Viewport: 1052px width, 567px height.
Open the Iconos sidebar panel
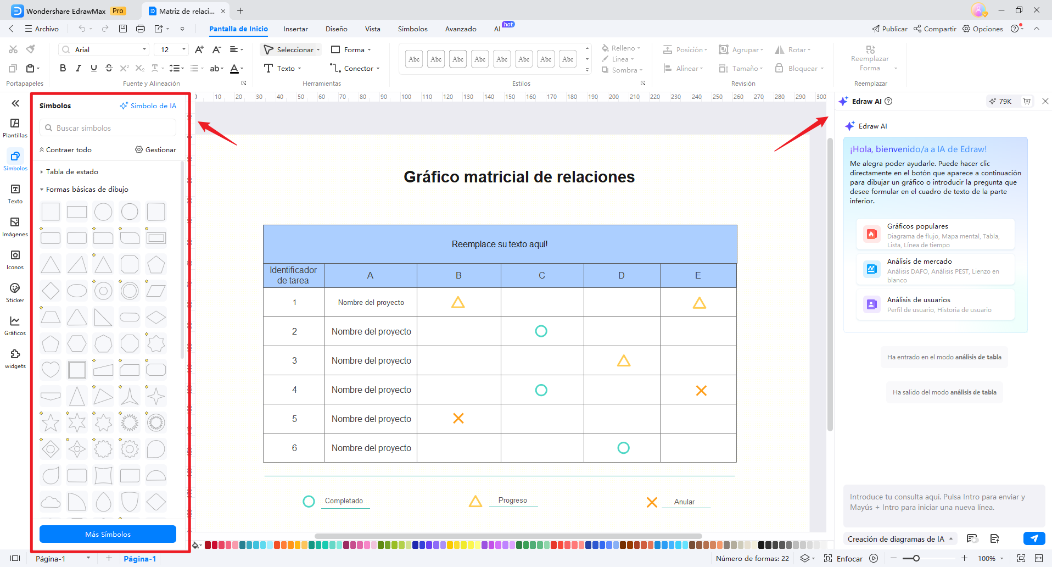click(x=15, y=260)
